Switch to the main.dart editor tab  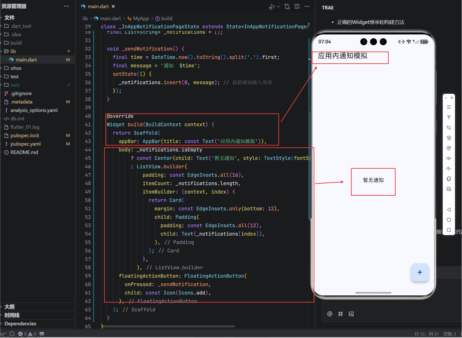tap(98, 6)
